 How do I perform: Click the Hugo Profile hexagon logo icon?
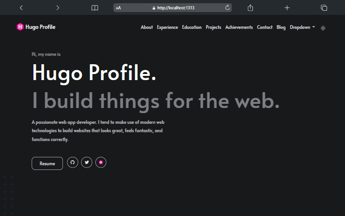(x=20, y=27)
